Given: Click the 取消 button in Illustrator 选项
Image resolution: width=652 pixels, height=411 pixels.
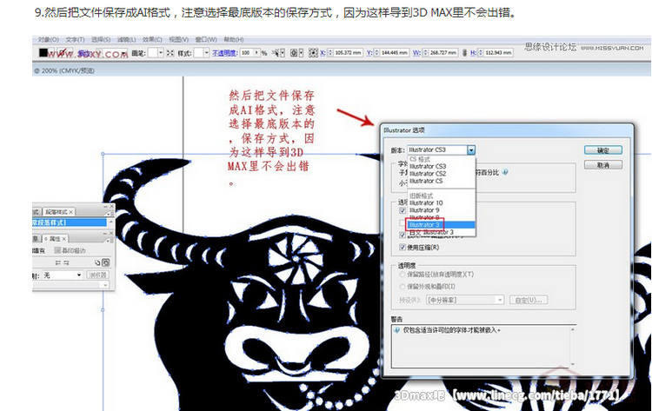Looking at the screenshot, I should click(603, 165).
